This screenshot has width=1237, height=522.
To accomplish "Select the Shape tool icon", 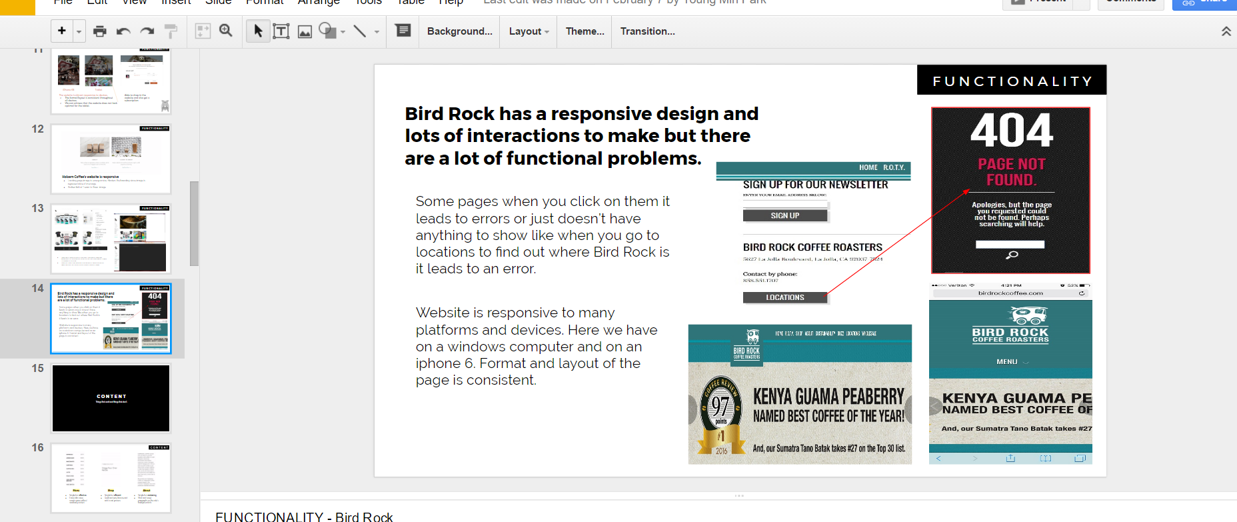I will pos(327,31).
